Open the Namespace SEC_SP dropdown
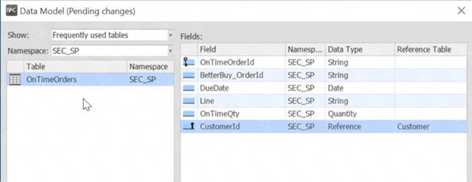Viewport: 472px width, 182px height. [x=171, y=51]
